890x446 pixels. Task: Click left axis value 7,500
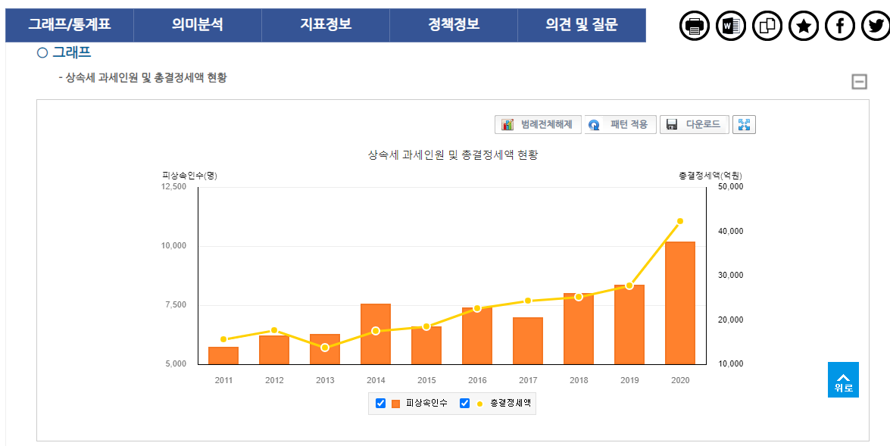point(176,304)
